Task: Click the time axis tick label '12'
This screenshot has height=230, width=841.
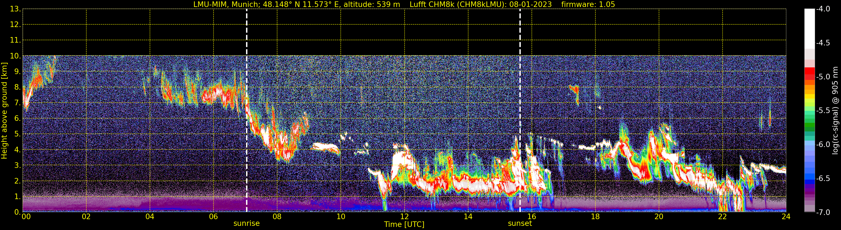Action: 404,217
